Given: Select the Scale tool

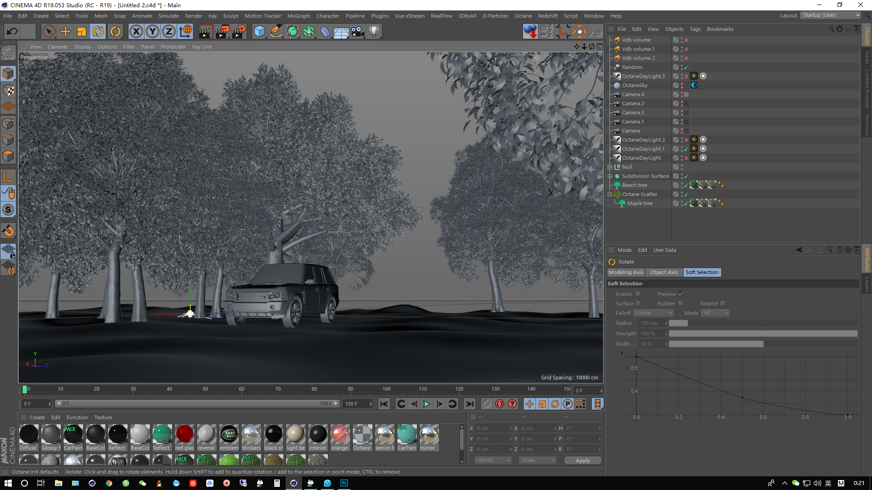Looking at the screenshot, I should coord(81,31).
